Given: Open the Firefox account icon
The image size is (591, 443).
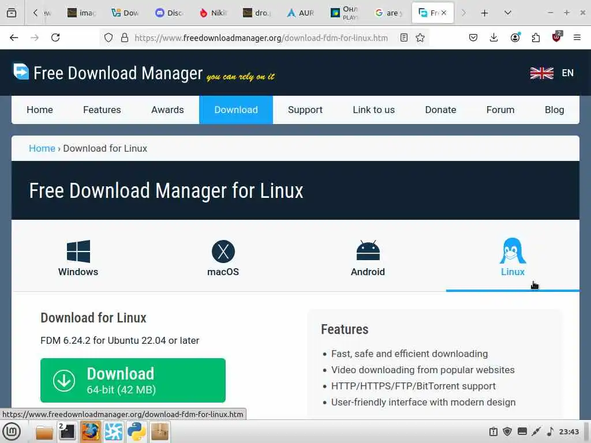Looking at the screenshot, I should point(515,37).
